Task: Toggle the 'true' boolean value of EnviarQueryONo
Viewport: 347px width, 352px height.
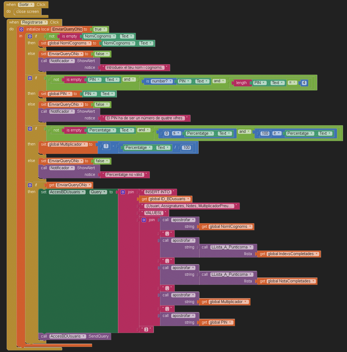Action: (x=100, y=29)
